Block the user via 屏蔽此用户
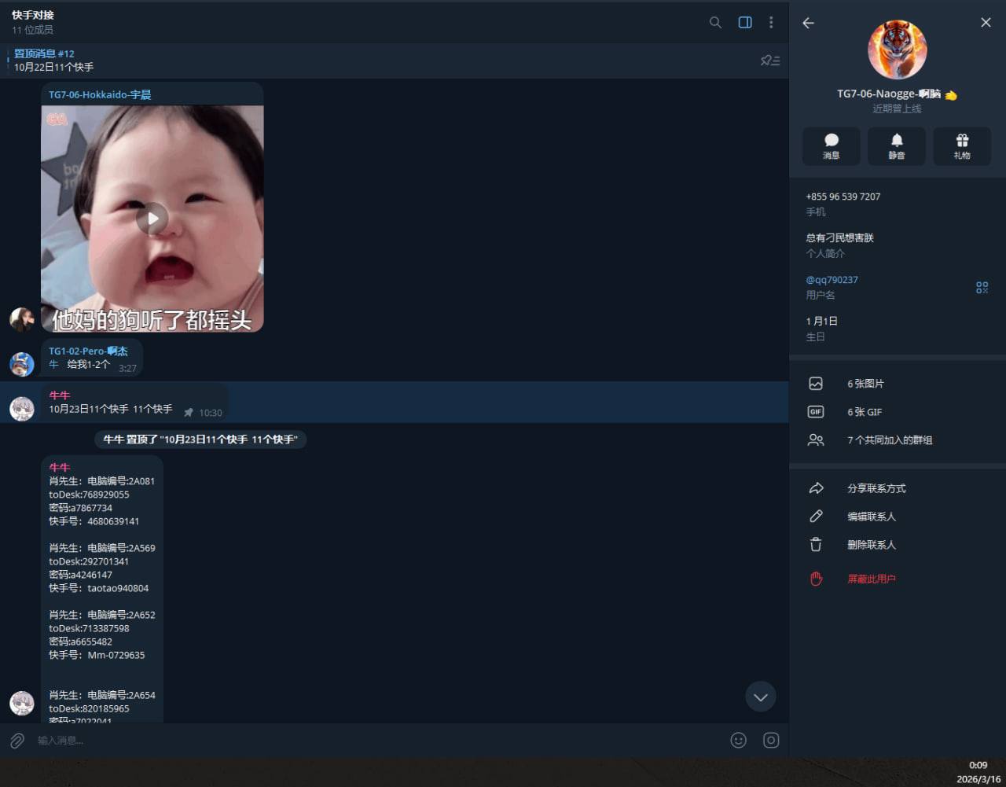 pyautogui.click(x=898, y=579)
